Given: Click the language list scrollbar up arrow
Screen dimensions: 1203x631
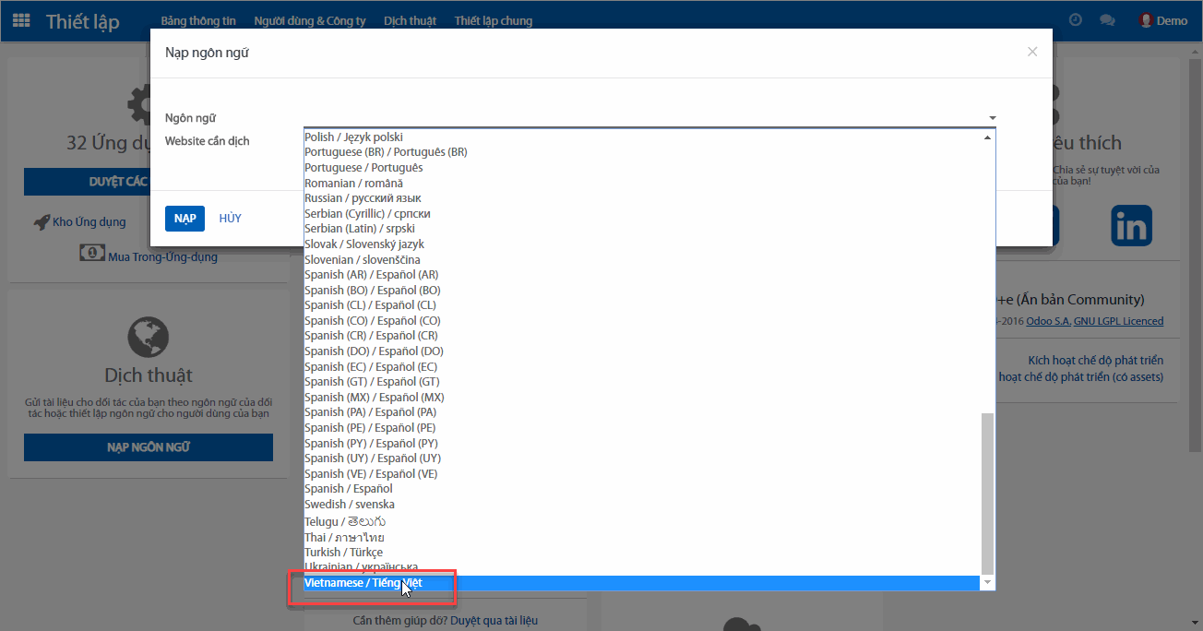Looking at the screenshot, I should click(x=987, y=137).
